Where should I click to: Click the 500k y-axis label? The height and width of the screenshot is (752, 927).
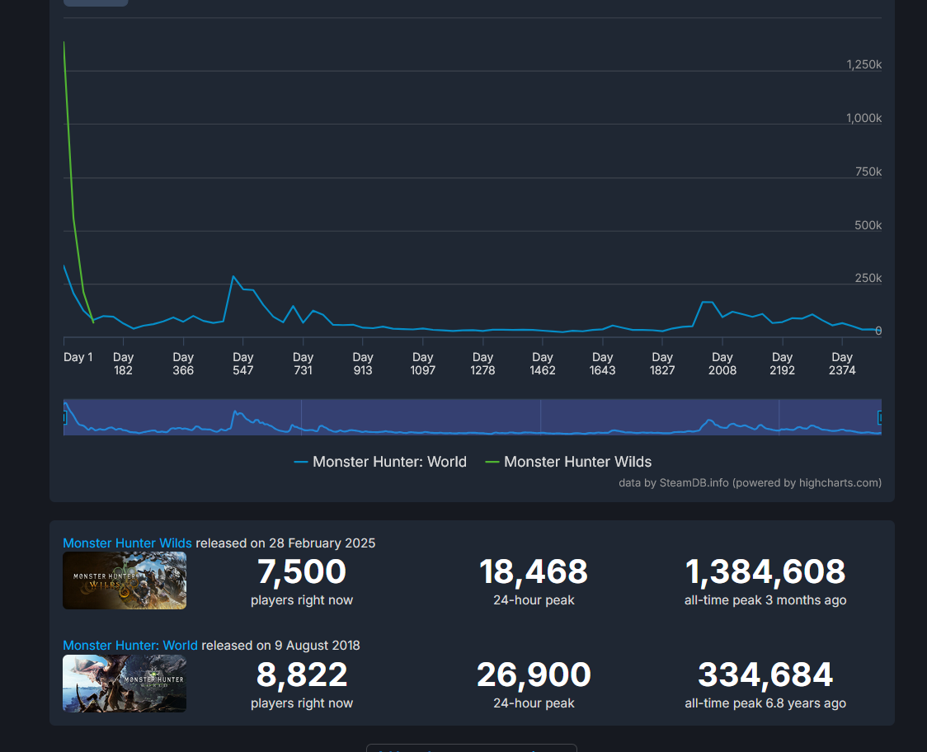tap(868, 225)
